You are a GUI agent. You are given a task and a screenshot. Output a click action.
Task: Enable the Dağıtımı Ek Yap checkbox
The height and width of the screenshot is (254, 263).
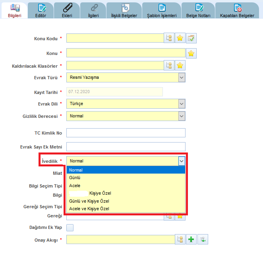click(x=70, y=228)
